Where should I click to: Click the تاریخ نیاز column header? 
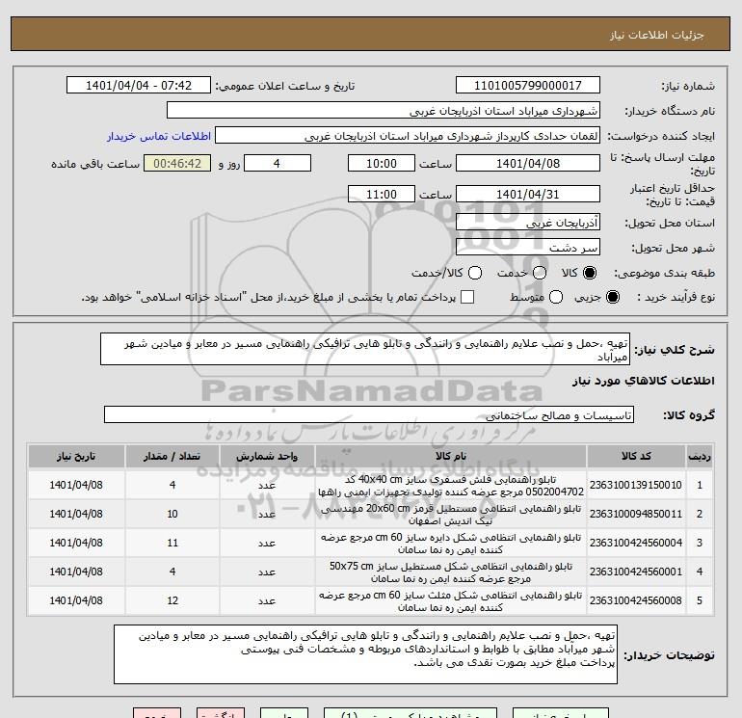pyautogui.click(x=76, y=457)
